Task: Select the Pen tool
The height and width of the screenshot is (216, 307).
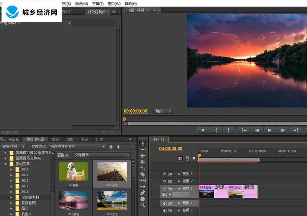Action: click(143, 193)
